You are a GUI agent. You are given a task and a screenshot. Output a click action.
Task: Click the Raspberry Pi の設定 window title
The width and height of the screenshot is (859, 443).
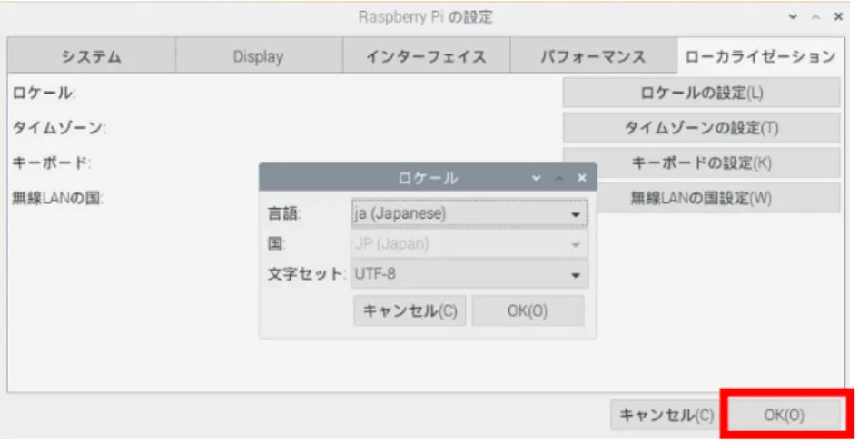(426, 17)
